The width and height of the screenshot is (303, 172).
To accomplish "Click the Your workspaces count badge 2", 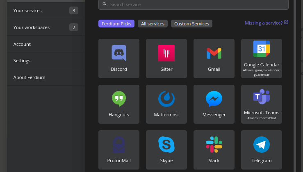I will pyautogui.click(x=74, y=27).
